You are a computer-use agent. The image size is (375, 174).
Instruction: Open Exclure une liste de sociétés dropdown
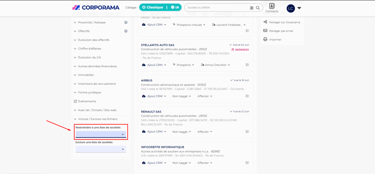[101, 149]
